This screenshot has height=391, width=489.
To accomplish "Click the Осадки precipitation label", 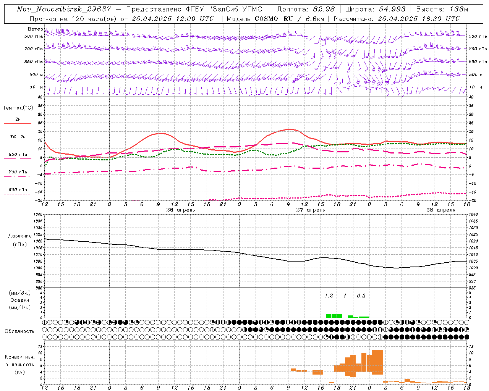I will pos(20,300).
